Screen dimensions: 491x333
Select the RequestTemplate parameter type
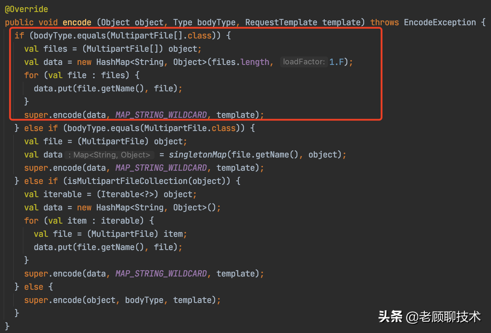click(x=281, y=23)
